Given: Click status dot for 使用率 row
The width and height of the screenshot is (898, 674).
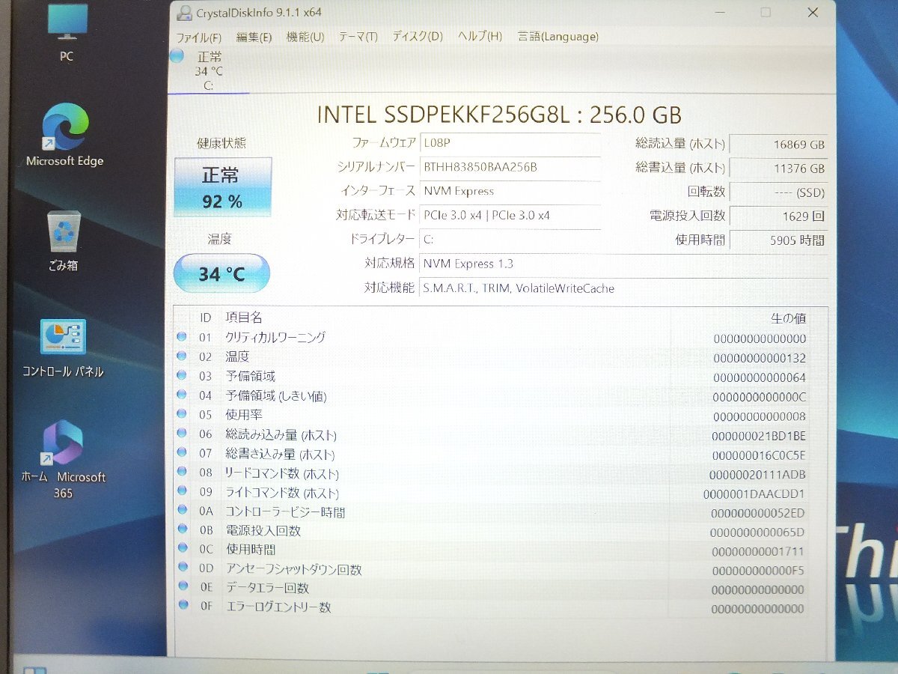Looking at the screenshot, I should pyautogui.click(x=181, y=414).
